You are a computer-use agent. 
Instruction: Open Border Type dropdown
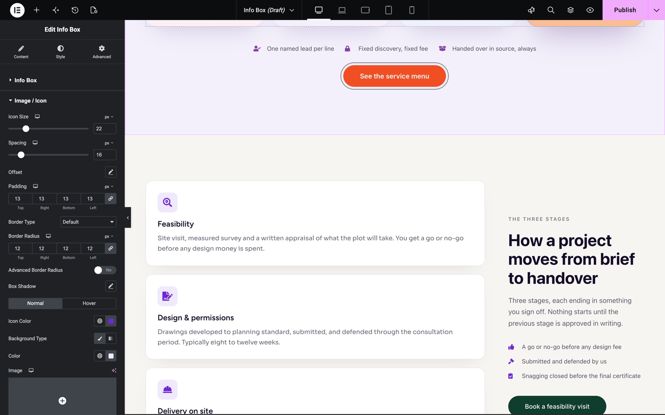(x=88, y=222)
